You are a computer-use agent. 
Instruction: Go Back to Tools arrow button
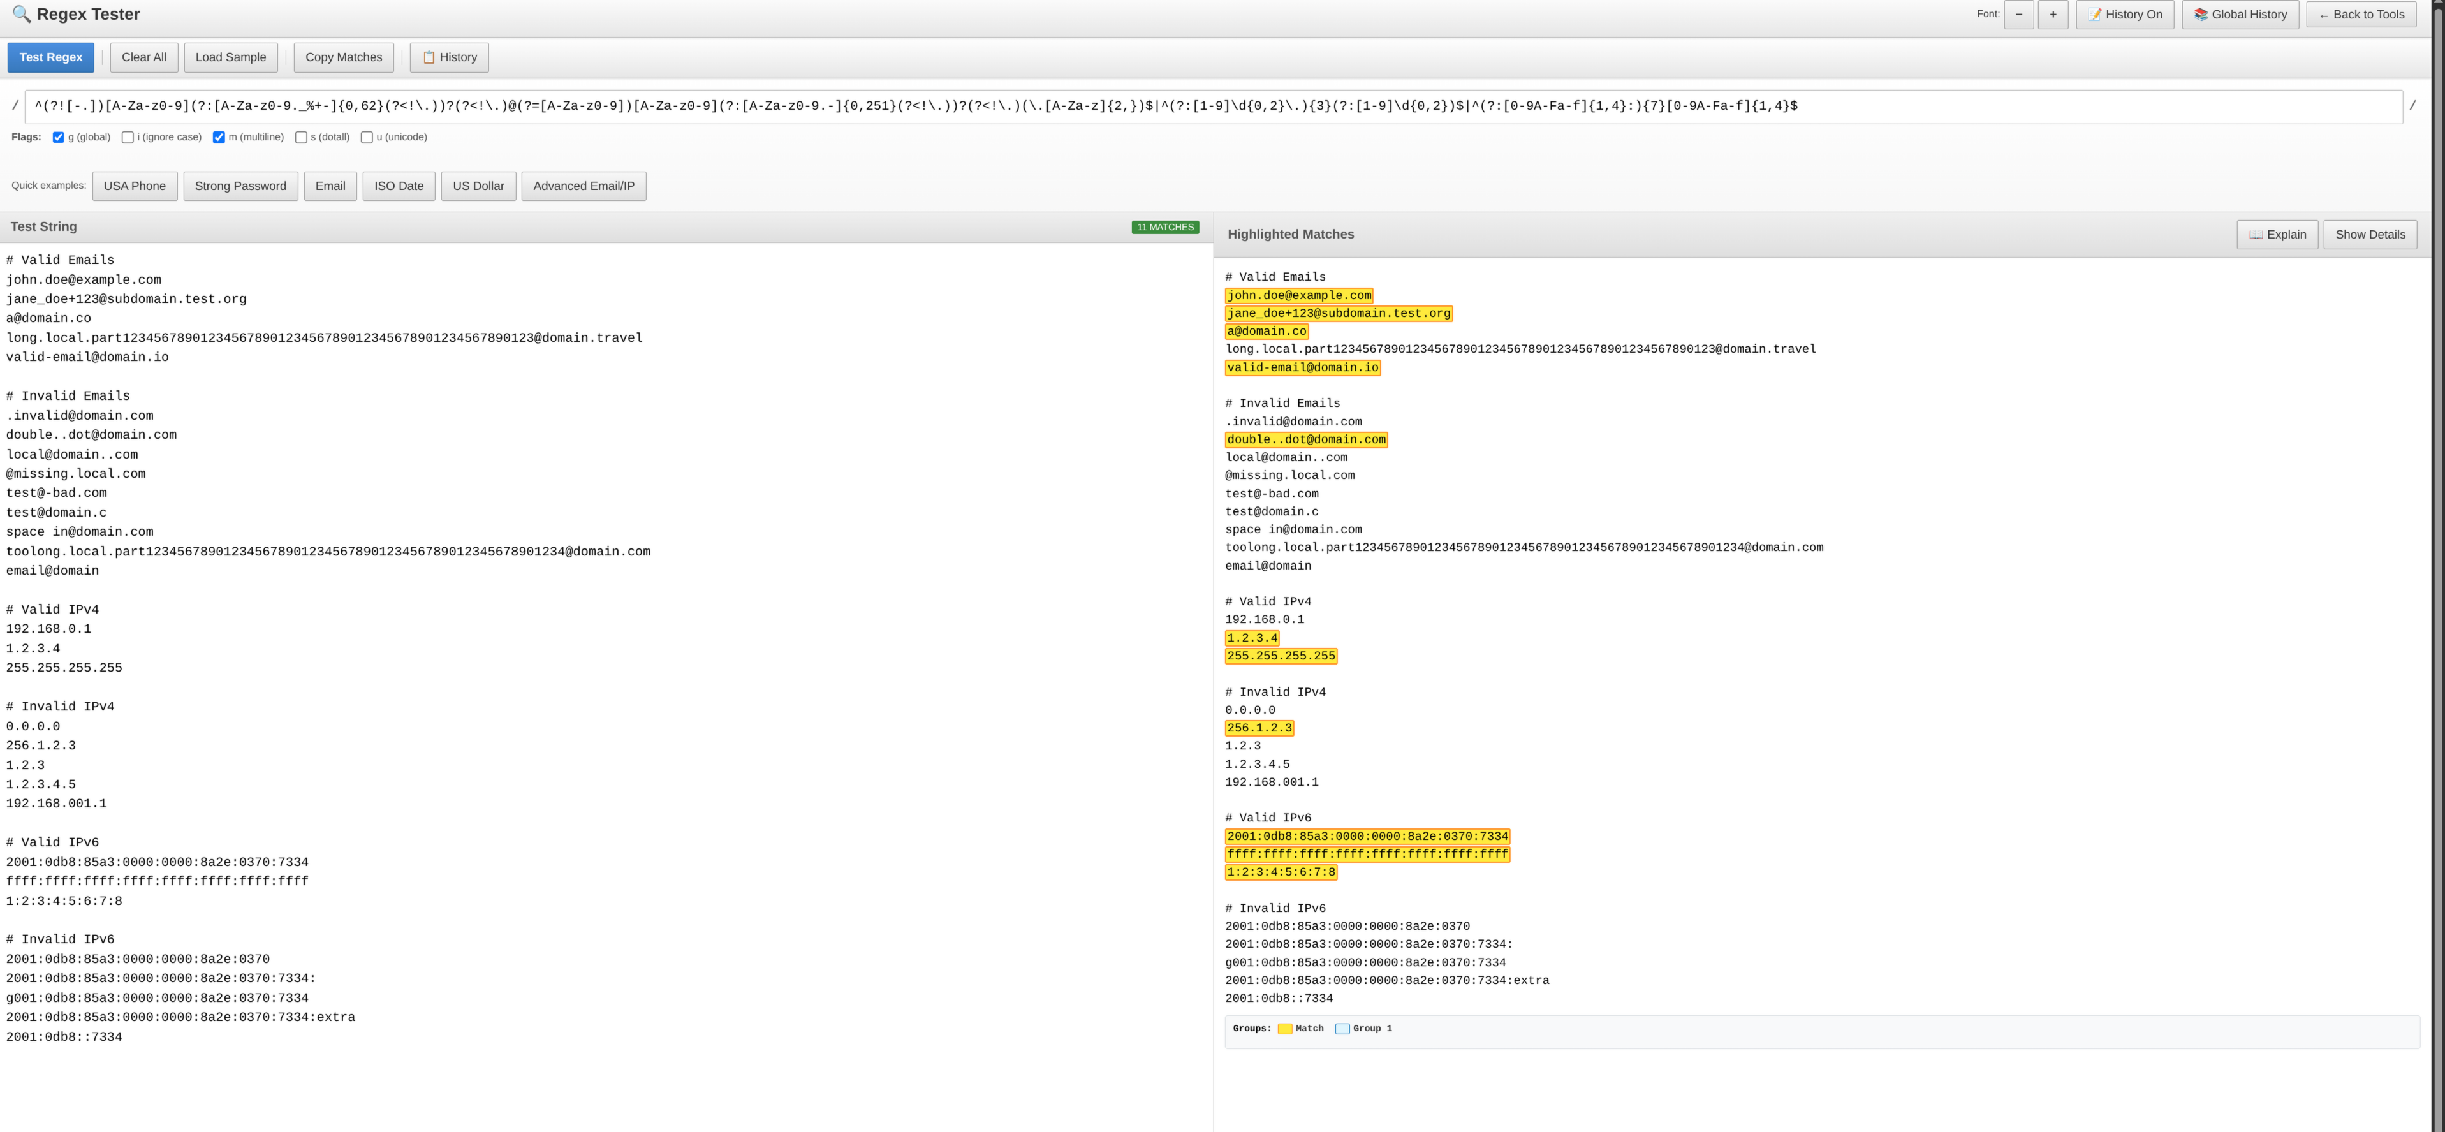2361,14
